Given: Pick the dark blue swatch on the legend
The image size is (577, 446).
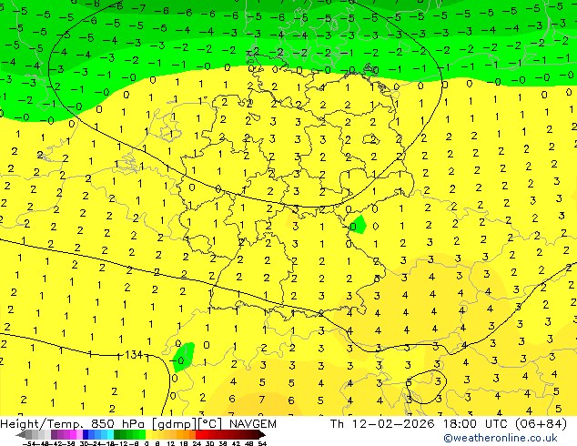Looking at the screenshot, I should pyautogui.click(x=86, y=434).
